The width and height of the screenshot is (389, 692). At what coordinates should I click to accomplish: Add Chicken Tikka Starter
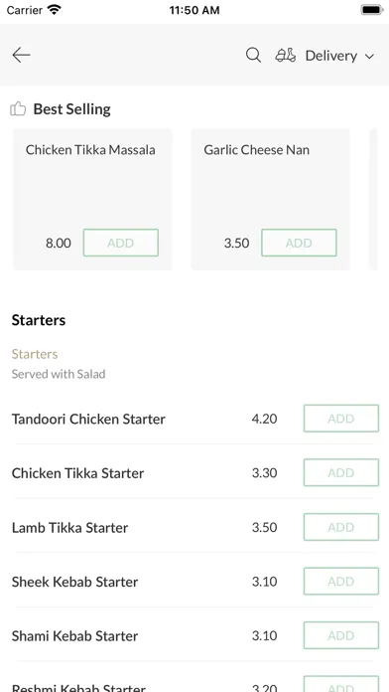pyautogui.click(x=341, y=472)
